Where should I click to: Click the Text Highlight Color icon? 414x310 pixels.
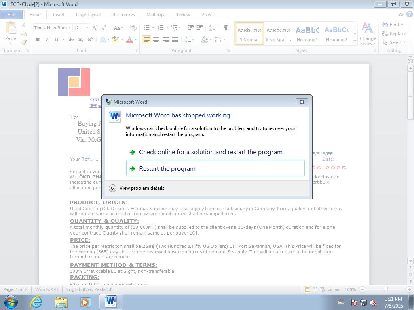click(115, 40)
